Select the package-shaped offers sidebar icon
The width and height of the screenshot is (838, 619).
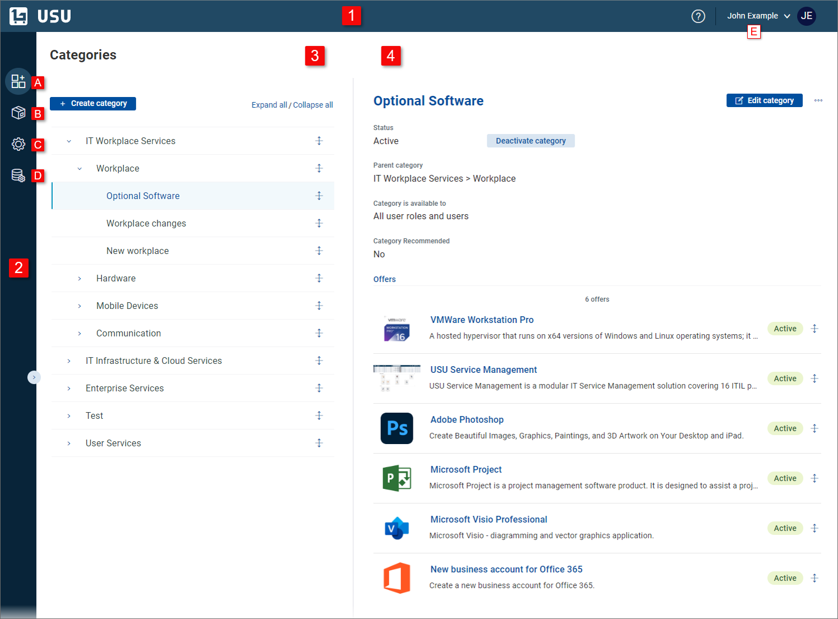[x=18, y=113]
